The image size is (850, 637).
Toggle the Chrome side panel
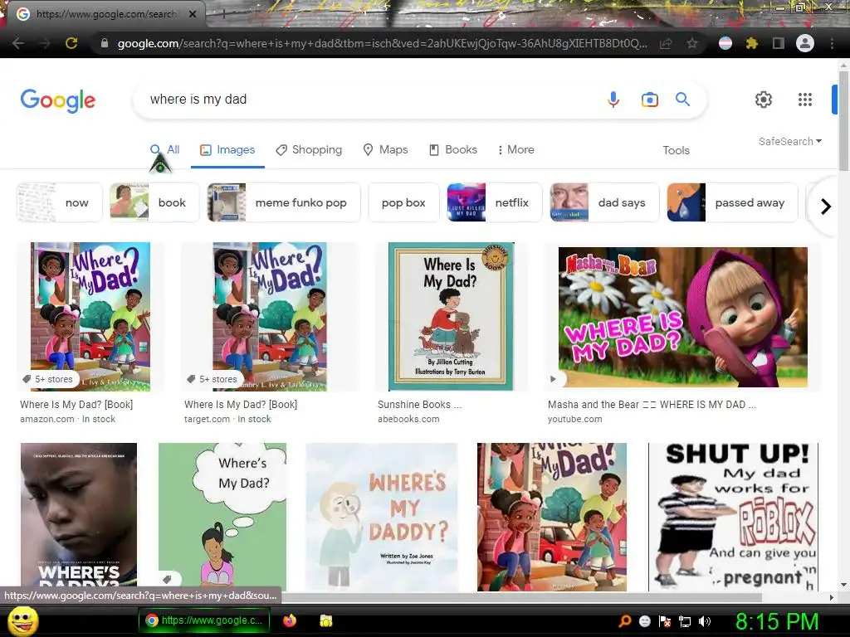[x=778, y=43]
